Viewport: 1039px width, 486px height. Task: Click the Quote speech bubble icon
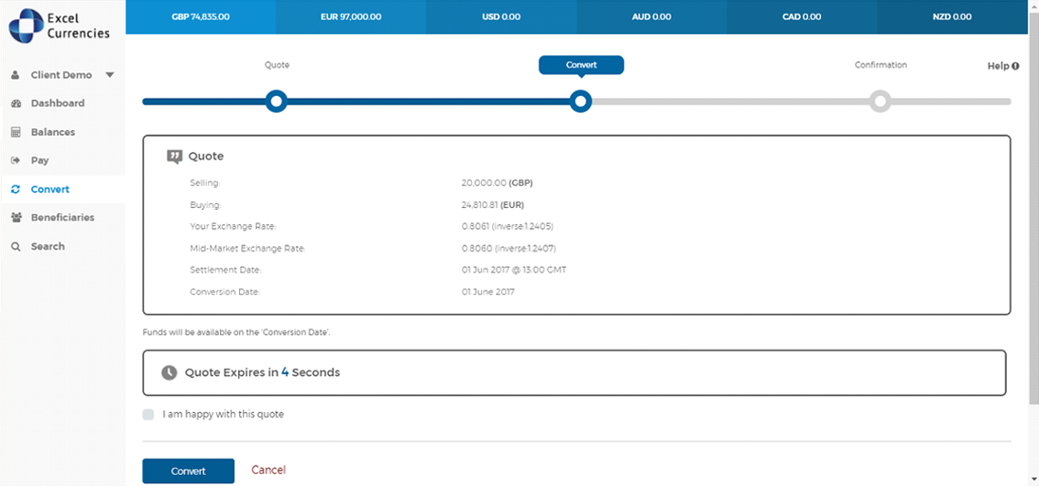point(174,157)
